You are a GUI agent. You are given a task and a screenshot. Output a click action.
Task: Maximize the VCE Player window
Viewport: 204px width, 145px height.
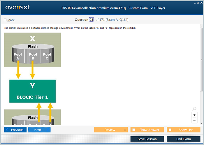click(198, 2)
